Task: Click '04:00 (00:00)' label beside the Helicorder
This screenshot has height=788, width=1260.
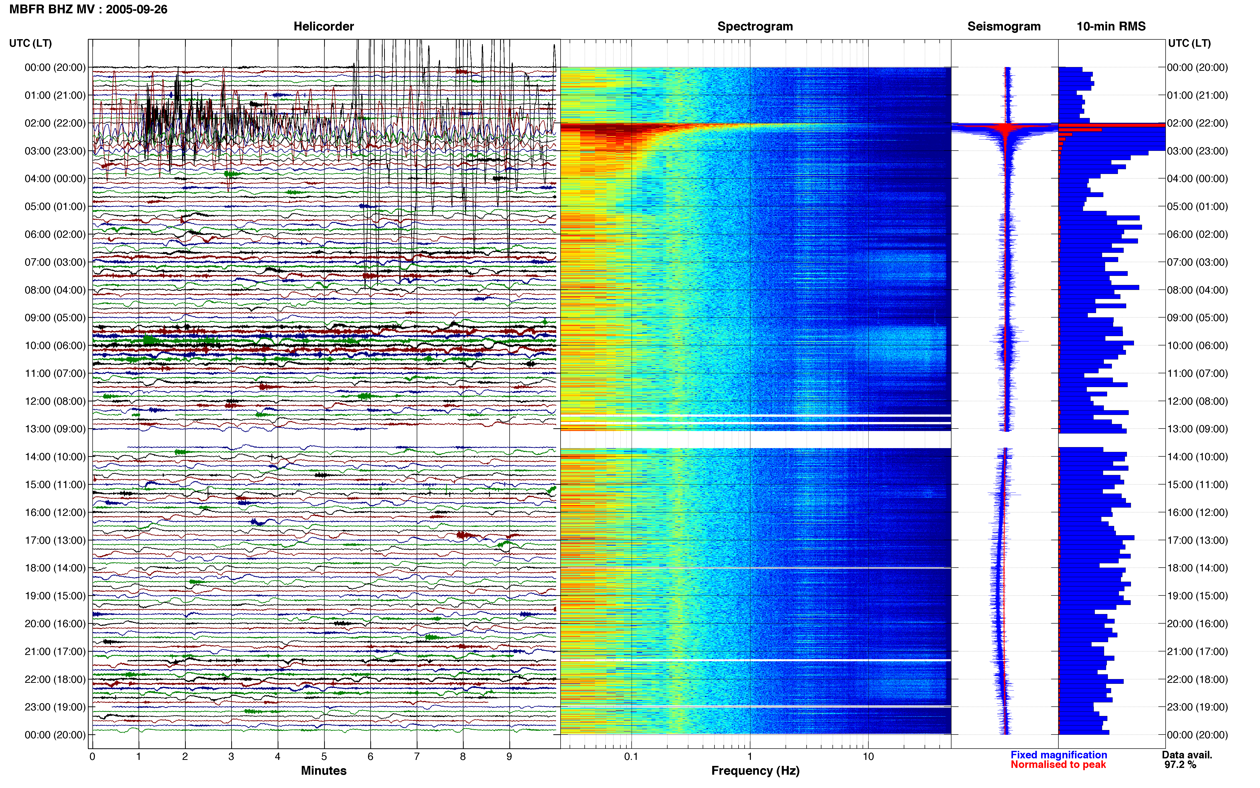Action: pyautogui.click(x=55, y=179)
